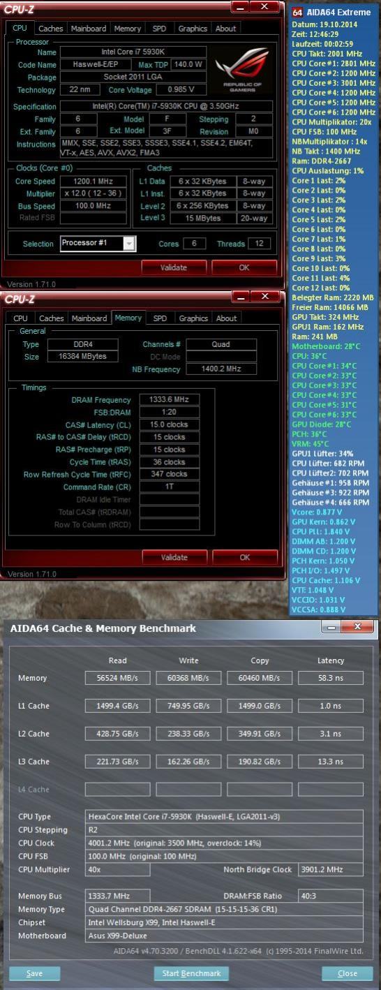
Task: Click OK in the CPU-Z Memory window
Action: (244, 557)
